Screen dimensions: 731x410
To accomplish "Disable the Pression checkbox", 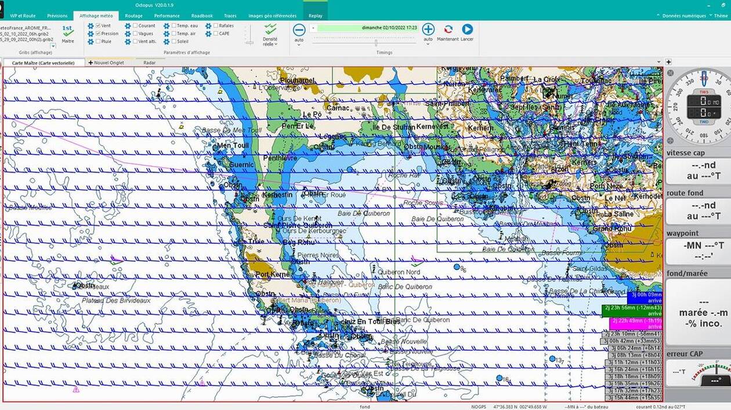I will [x=99, y=34].
